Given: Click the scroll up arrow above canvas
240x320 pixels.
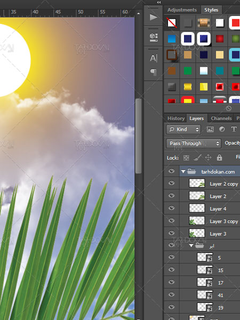Looking at the screenshot, I should point(139,13).
